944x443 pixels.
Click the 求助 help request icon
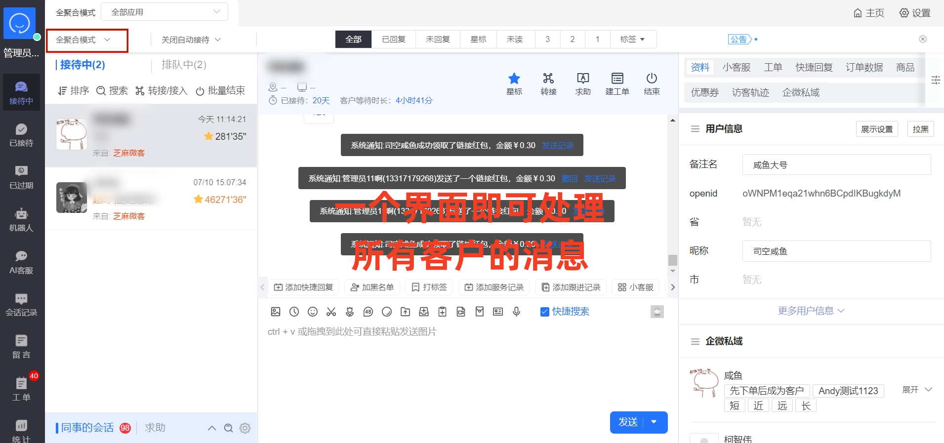click(x=583, y=84)
